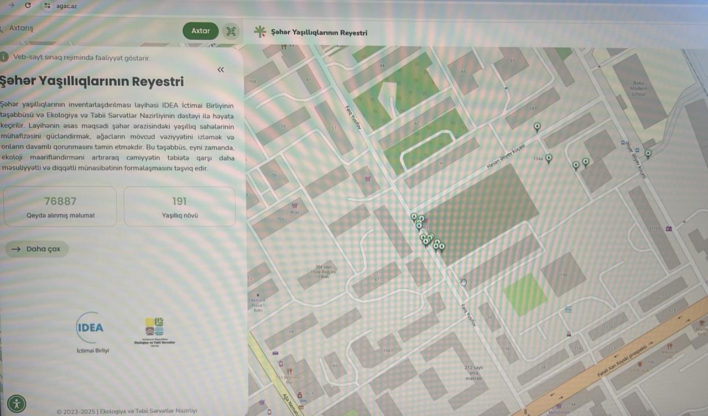Click the 191 Yaşıllıq növü card
The image size is (708, 416).
tap(179, 206)
